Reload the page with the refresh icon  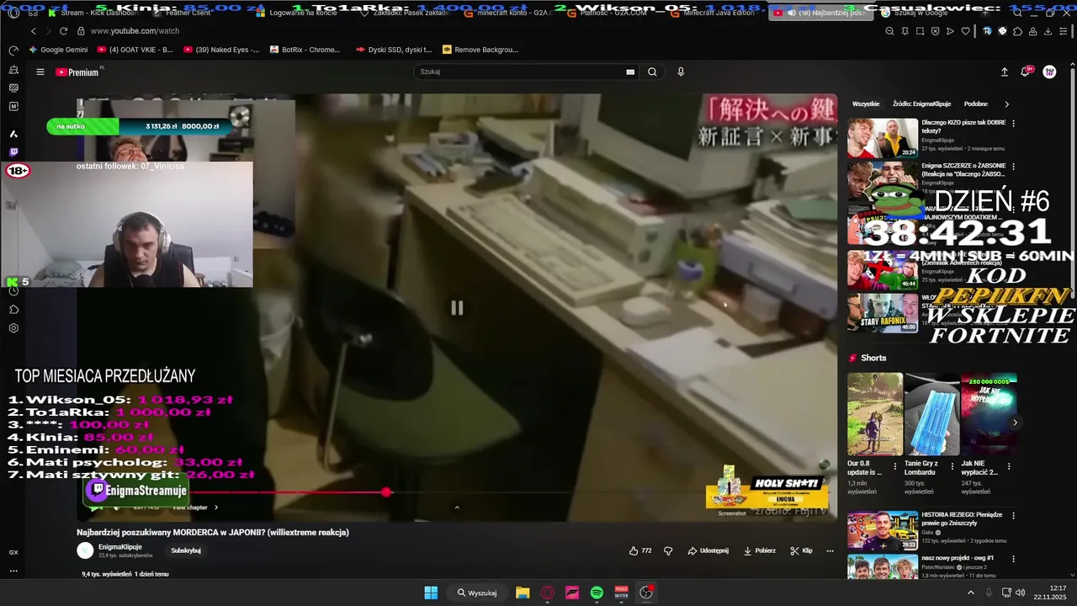point(63,31)
